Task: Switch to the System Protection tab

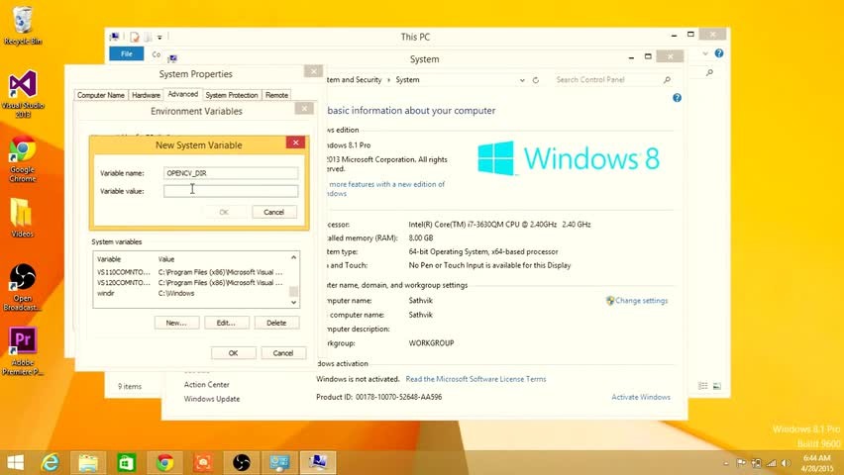Action: [232, 95]
